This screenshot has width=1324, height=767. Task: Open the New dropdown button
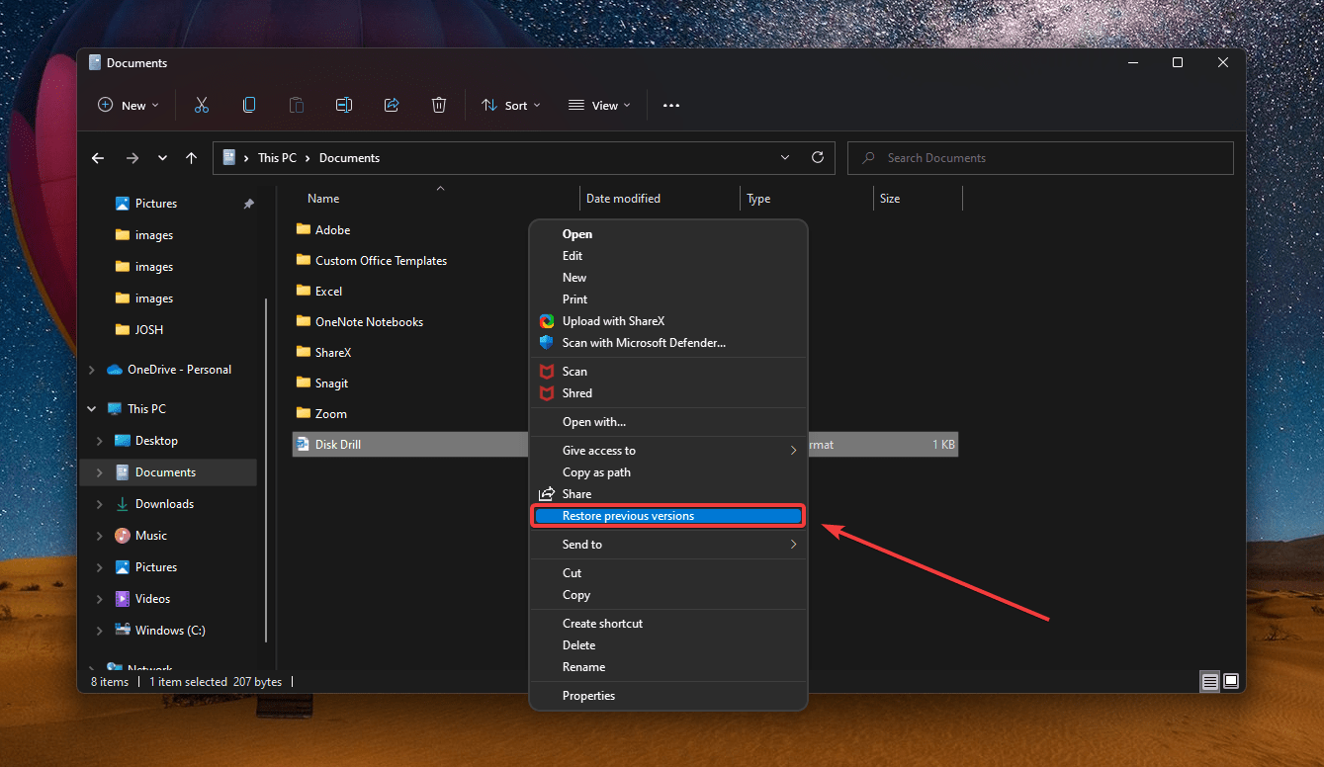(129, 106)
